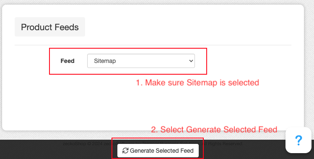Viewport: 314px width, 159px height.
Task: Click the bold Feed field label
Action: click(x=67, y=61)
